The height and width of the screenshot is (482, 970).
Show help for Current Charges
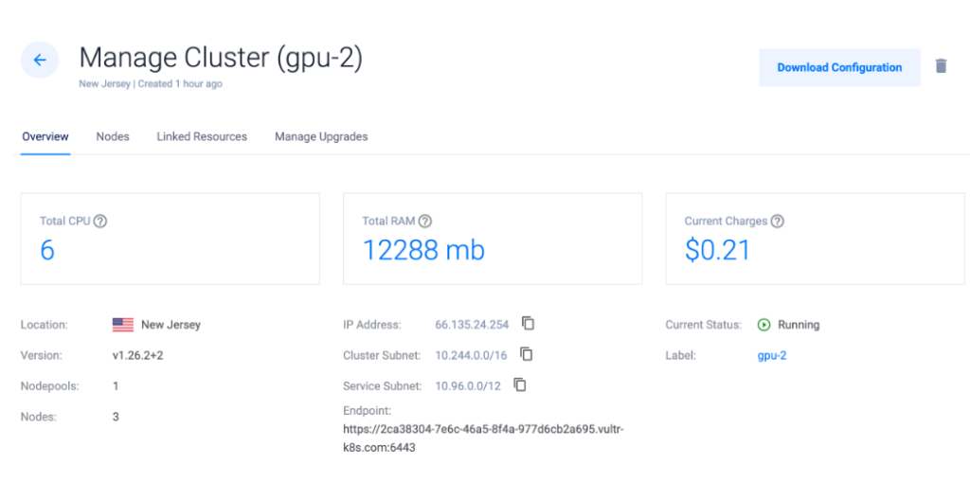[x=778, y=221]
